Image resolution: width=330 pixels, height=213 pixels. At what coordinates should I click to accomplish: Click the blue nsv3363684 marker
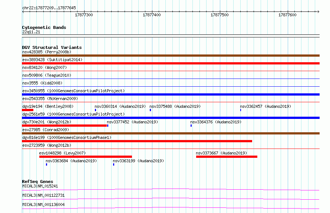pyautogui.click(x=46, y=164)
